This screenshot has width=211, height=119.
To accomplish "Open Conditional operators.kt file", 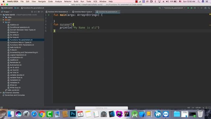I will tap(20, 27).
